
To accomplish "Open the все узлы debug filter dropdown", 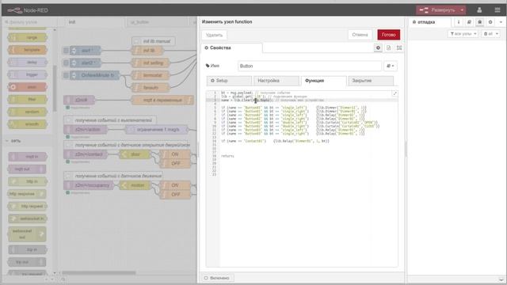I will click(463, 33).
